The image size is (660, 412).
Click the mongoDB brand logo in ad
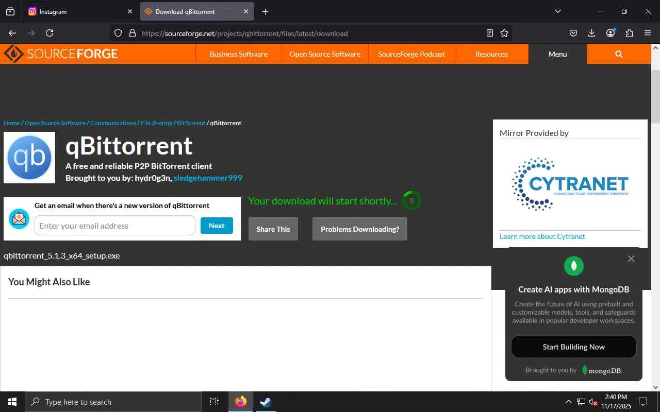pos(602,370)
